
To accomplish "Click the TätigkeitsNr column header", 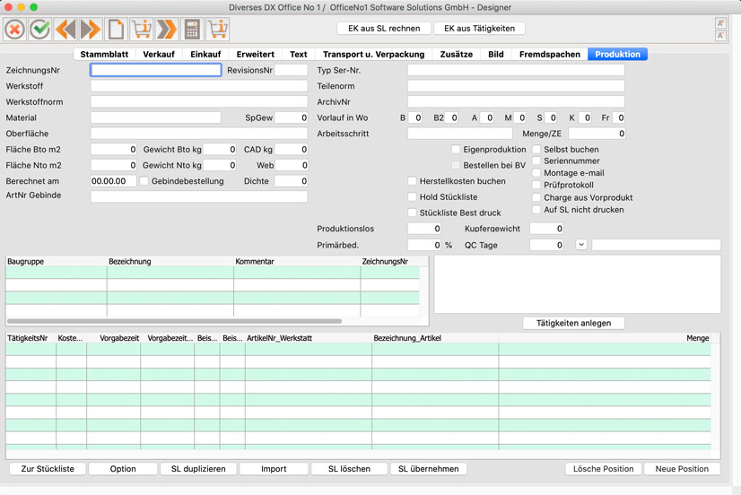I will tap(31, 338).
